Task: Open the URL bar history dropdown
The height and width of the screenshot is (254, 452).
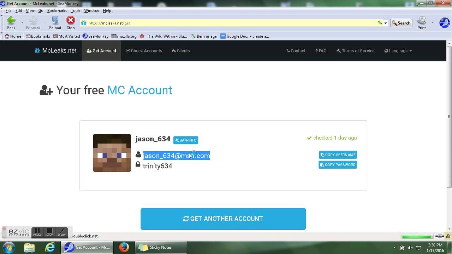Action: pos(386,23)
